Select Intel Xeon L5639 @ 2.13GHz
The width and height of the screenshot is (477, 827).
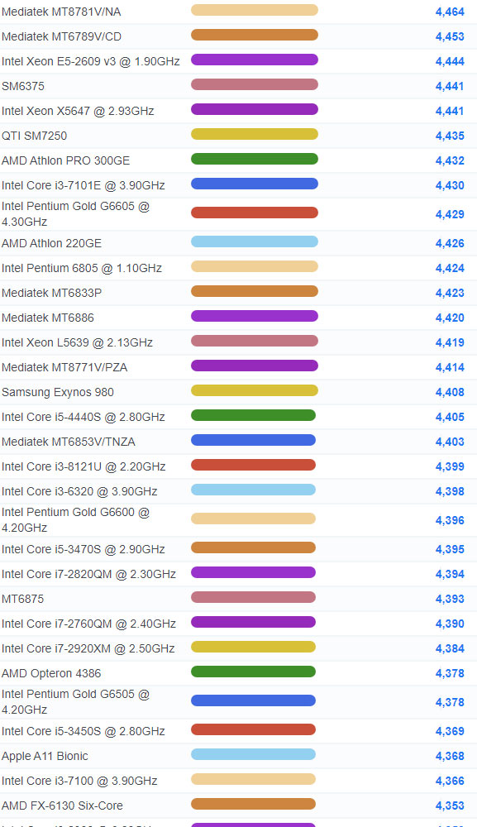tap(78, 342)
